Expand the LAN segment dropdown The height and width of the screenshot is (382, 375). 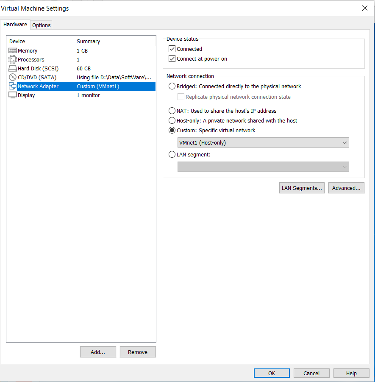(344, 167)
